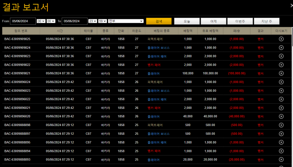Filter results by 이번주 (this week)
The width and height of the screenshot is (293, 167).
(x=240, y=21)
